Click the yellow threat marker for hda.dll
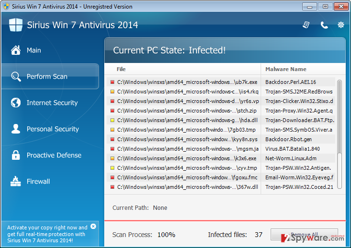This screenshot has height=248, width=351. pos(112,120)
